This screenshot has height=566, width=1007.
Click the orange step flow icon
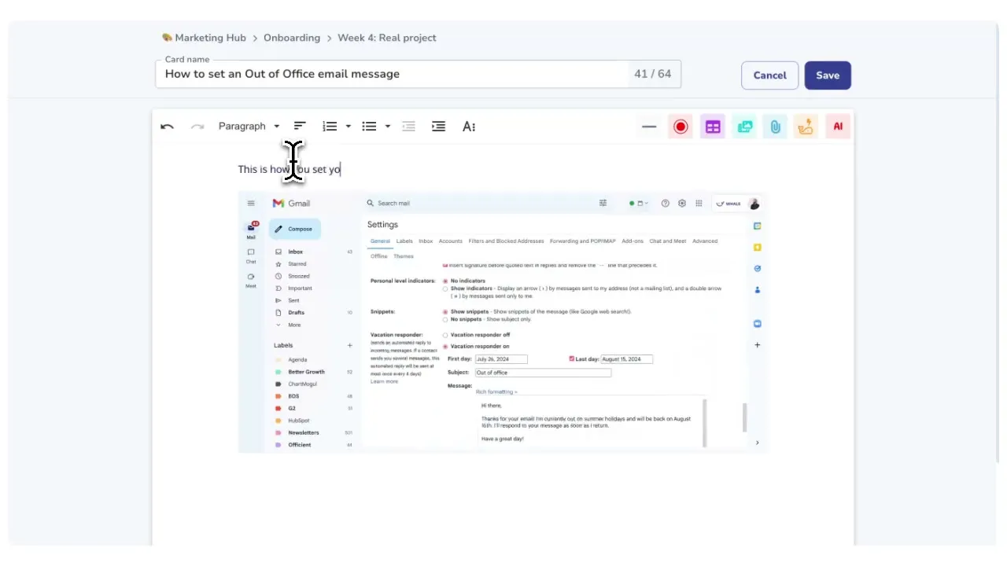[x=806, y=127]
